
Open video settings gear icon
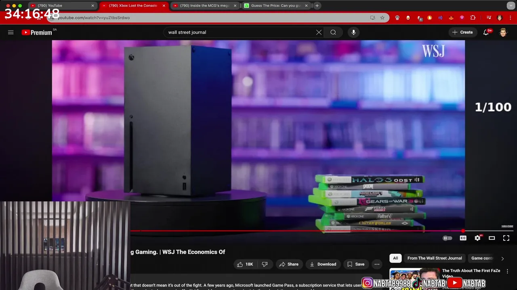(477, 238)
